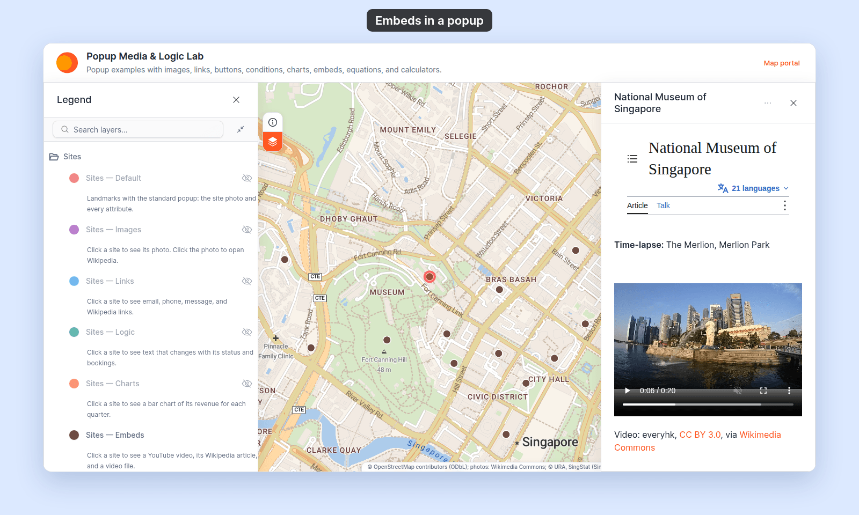Toggle the orange layers button on map
The height and width of the screenshot is (515, 859).
click(273, 142)
